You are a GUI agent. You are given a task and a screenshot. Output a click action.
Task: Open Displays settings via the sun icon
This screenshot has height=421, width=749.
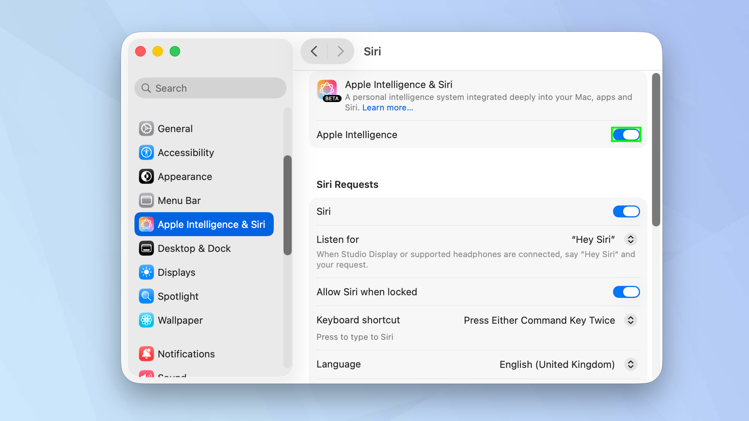pos(146,272)
